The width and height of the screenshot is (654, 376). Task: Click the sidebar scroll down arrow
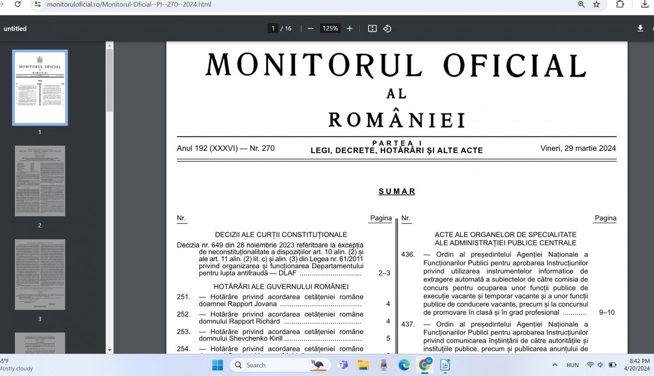click(109, 350)
